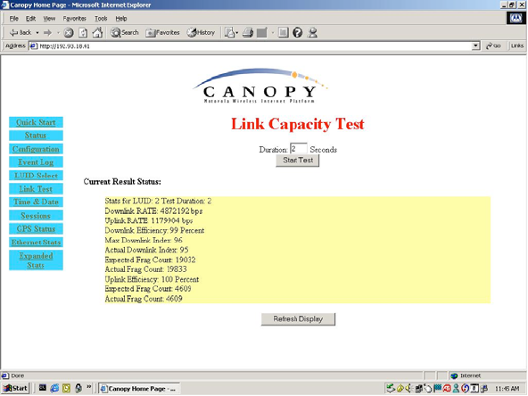Image resolution: width=528 pixels, height=396 pixels.
Task: Click the green arrows tray icon
Action: click(391, 389)
